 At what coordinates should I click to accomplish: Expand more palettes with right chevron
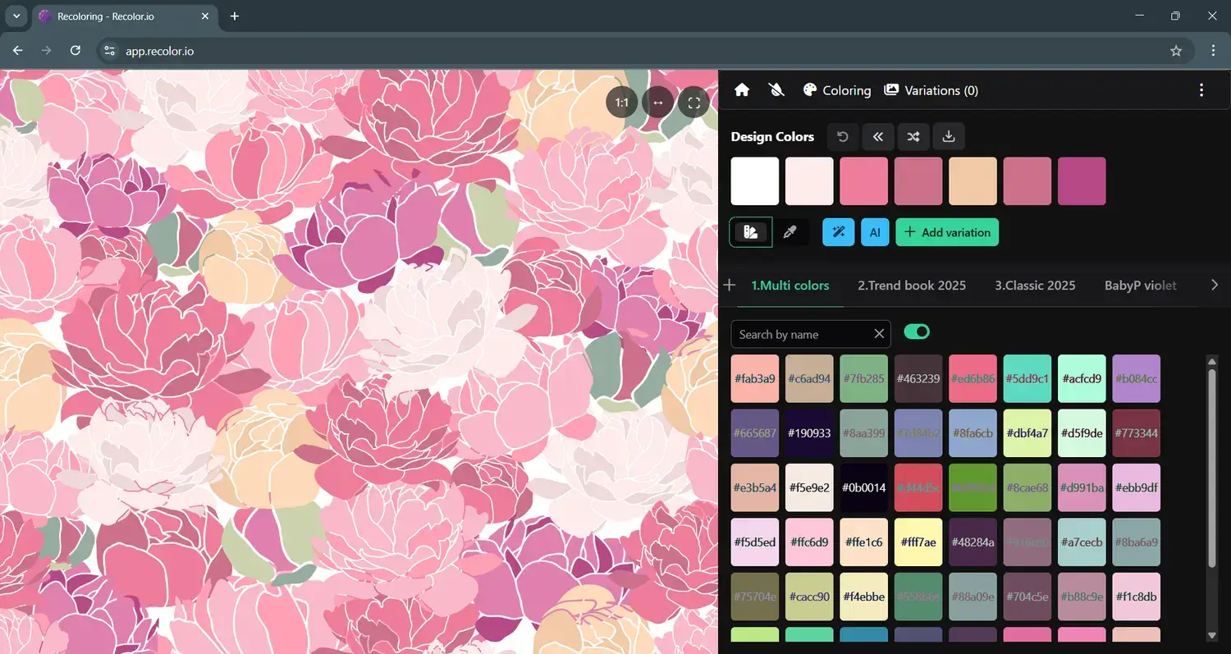tap(1215, 285)
